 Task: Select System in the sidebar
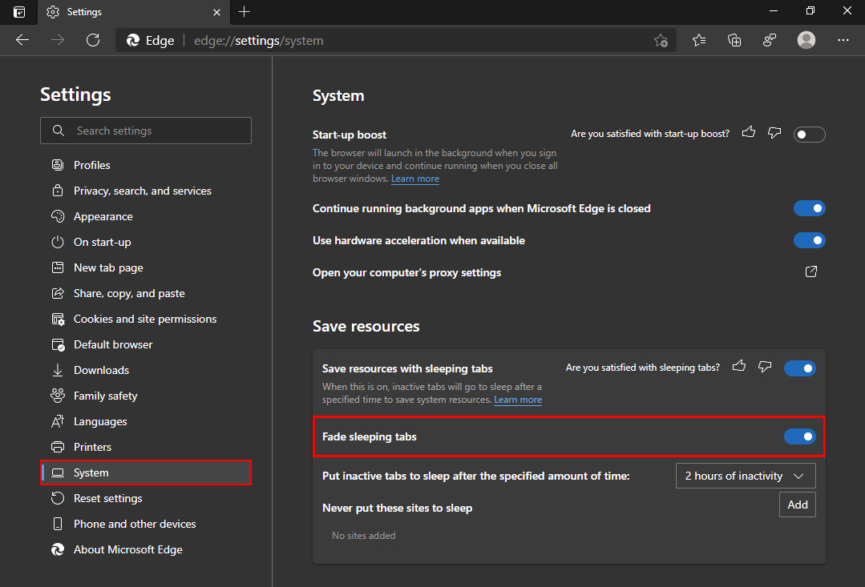(x=146, y=472)
